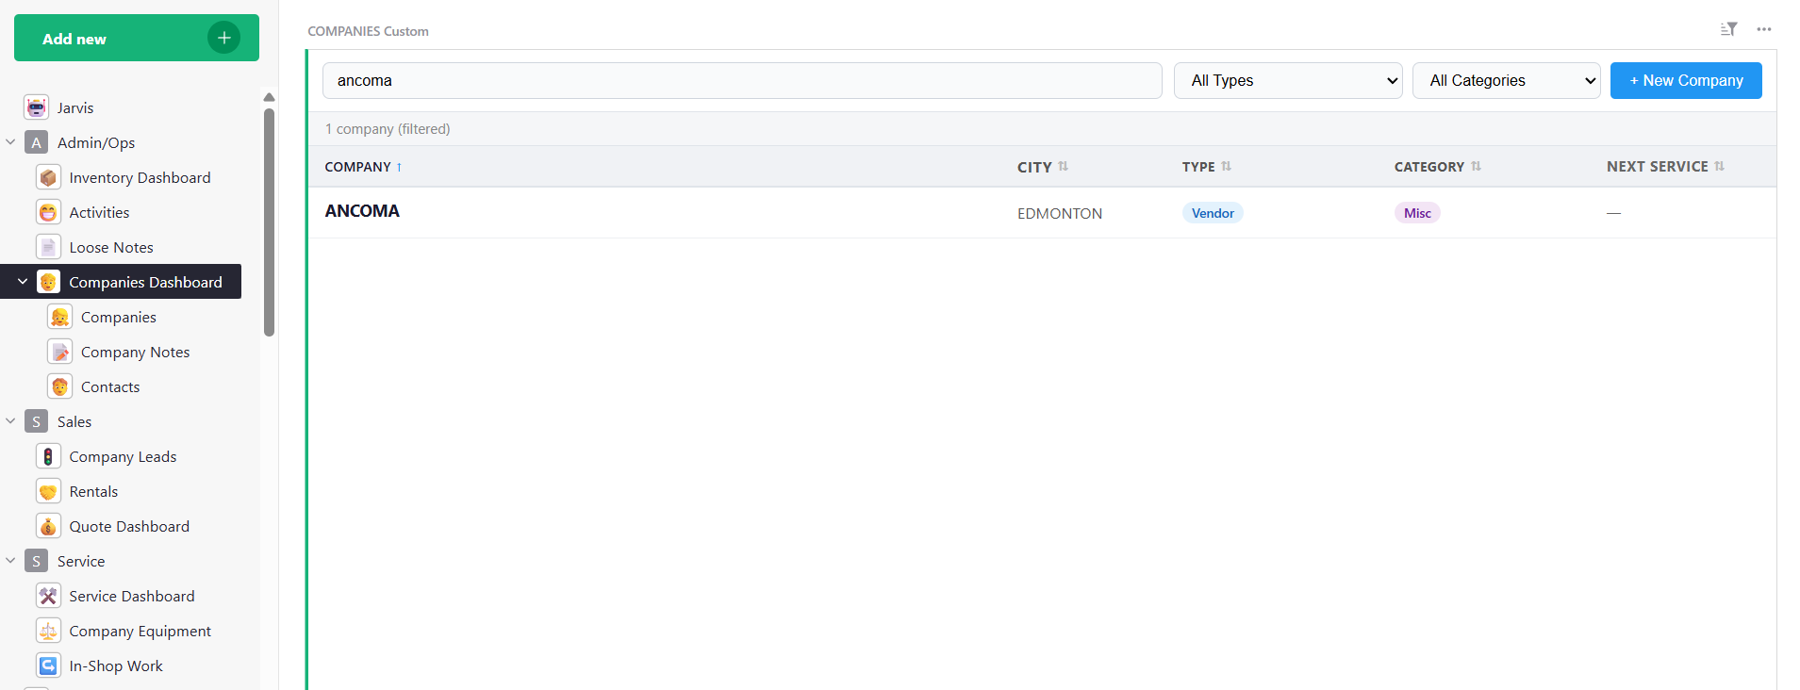1800x690 pixels.
Task: Click the sidebar vertical scrollbar
Action: tap(269, 222)
